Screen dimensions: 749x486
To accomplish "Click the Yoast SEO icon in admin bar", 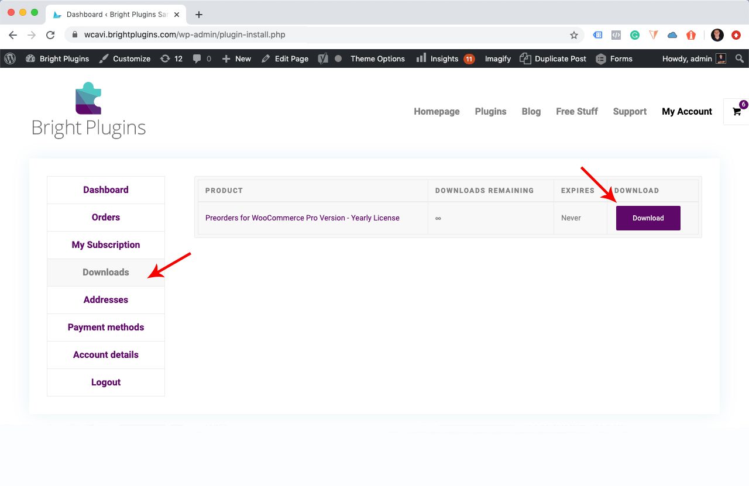I will (322, 58).
